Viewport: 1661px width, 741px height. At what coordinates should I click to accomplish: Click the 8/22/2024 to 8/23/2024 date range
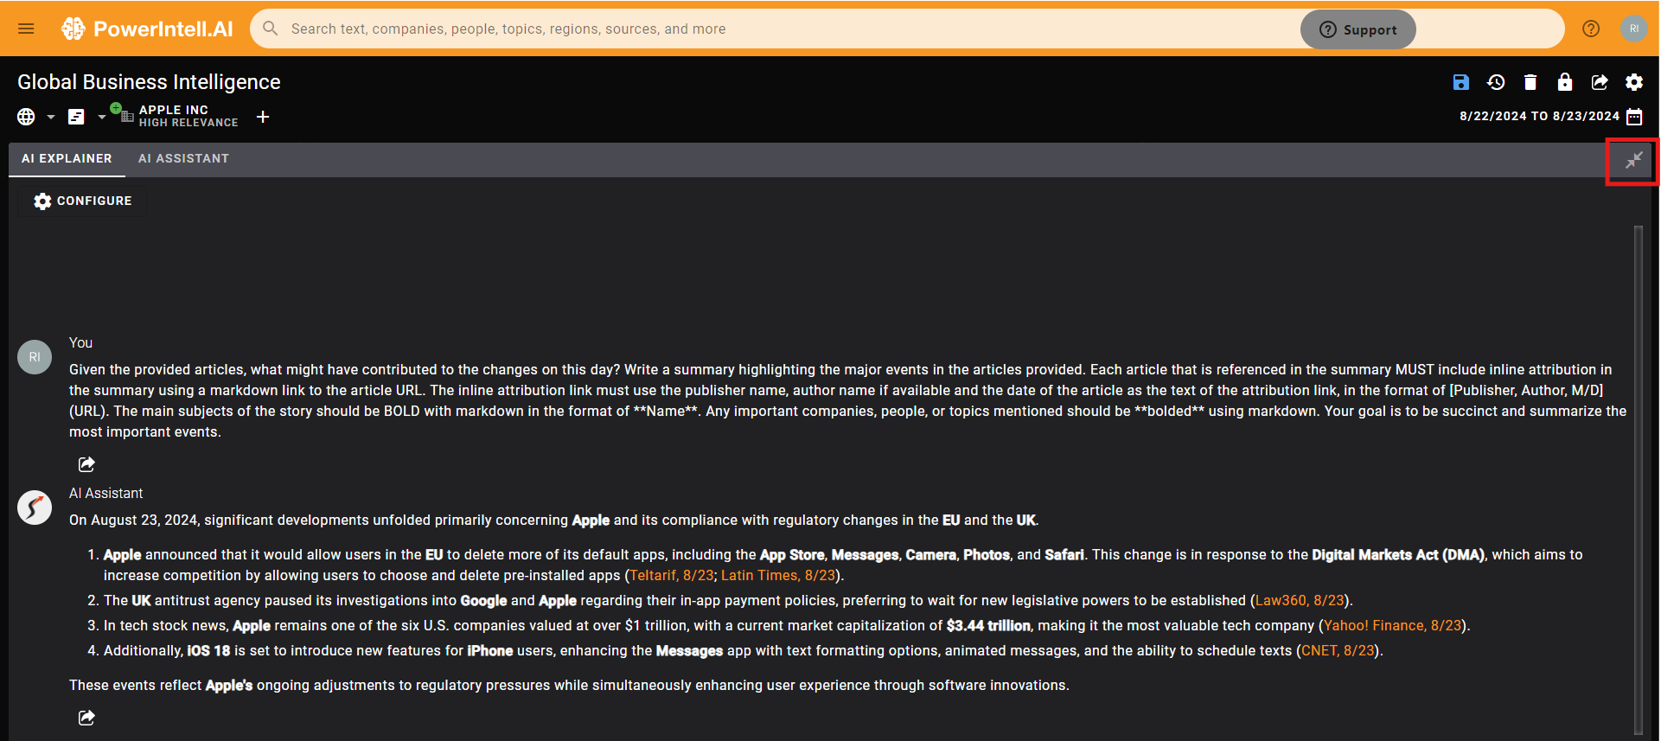pyautogui.click(x=1539, y=116)
